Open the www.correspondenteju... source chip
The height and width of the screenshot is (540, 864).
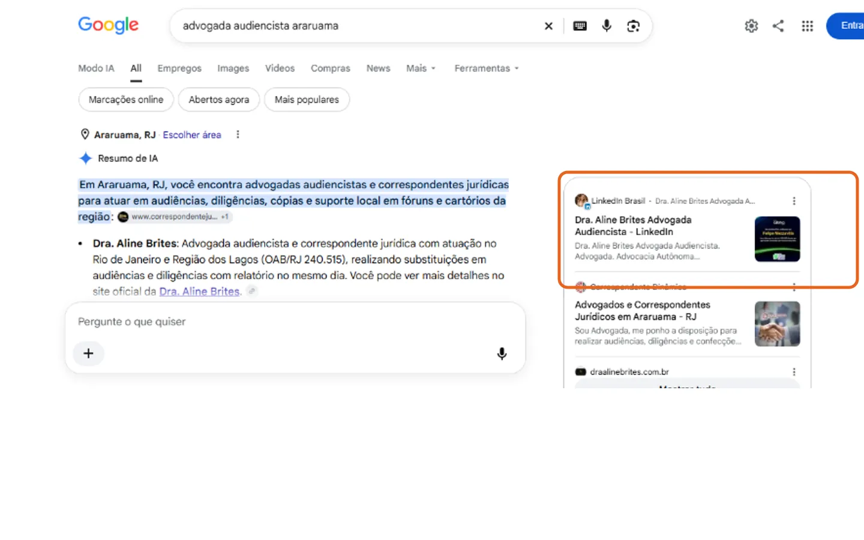(175, 217)
